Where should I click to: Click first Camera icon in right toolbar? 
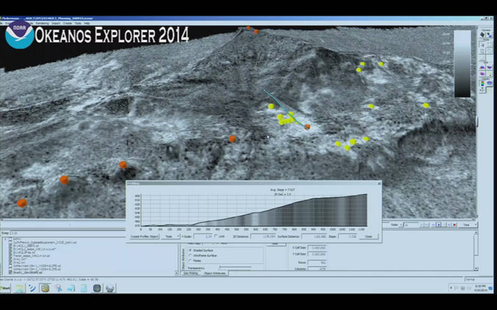coord(482,35)
